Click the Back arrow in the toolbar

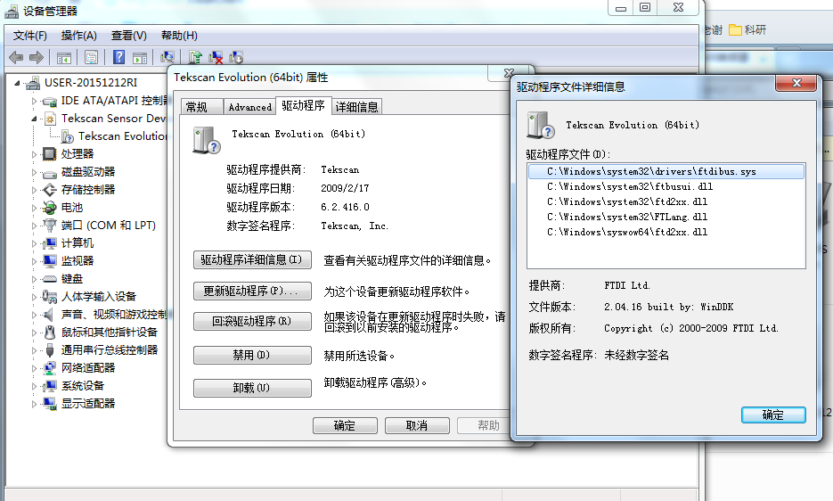16,57
